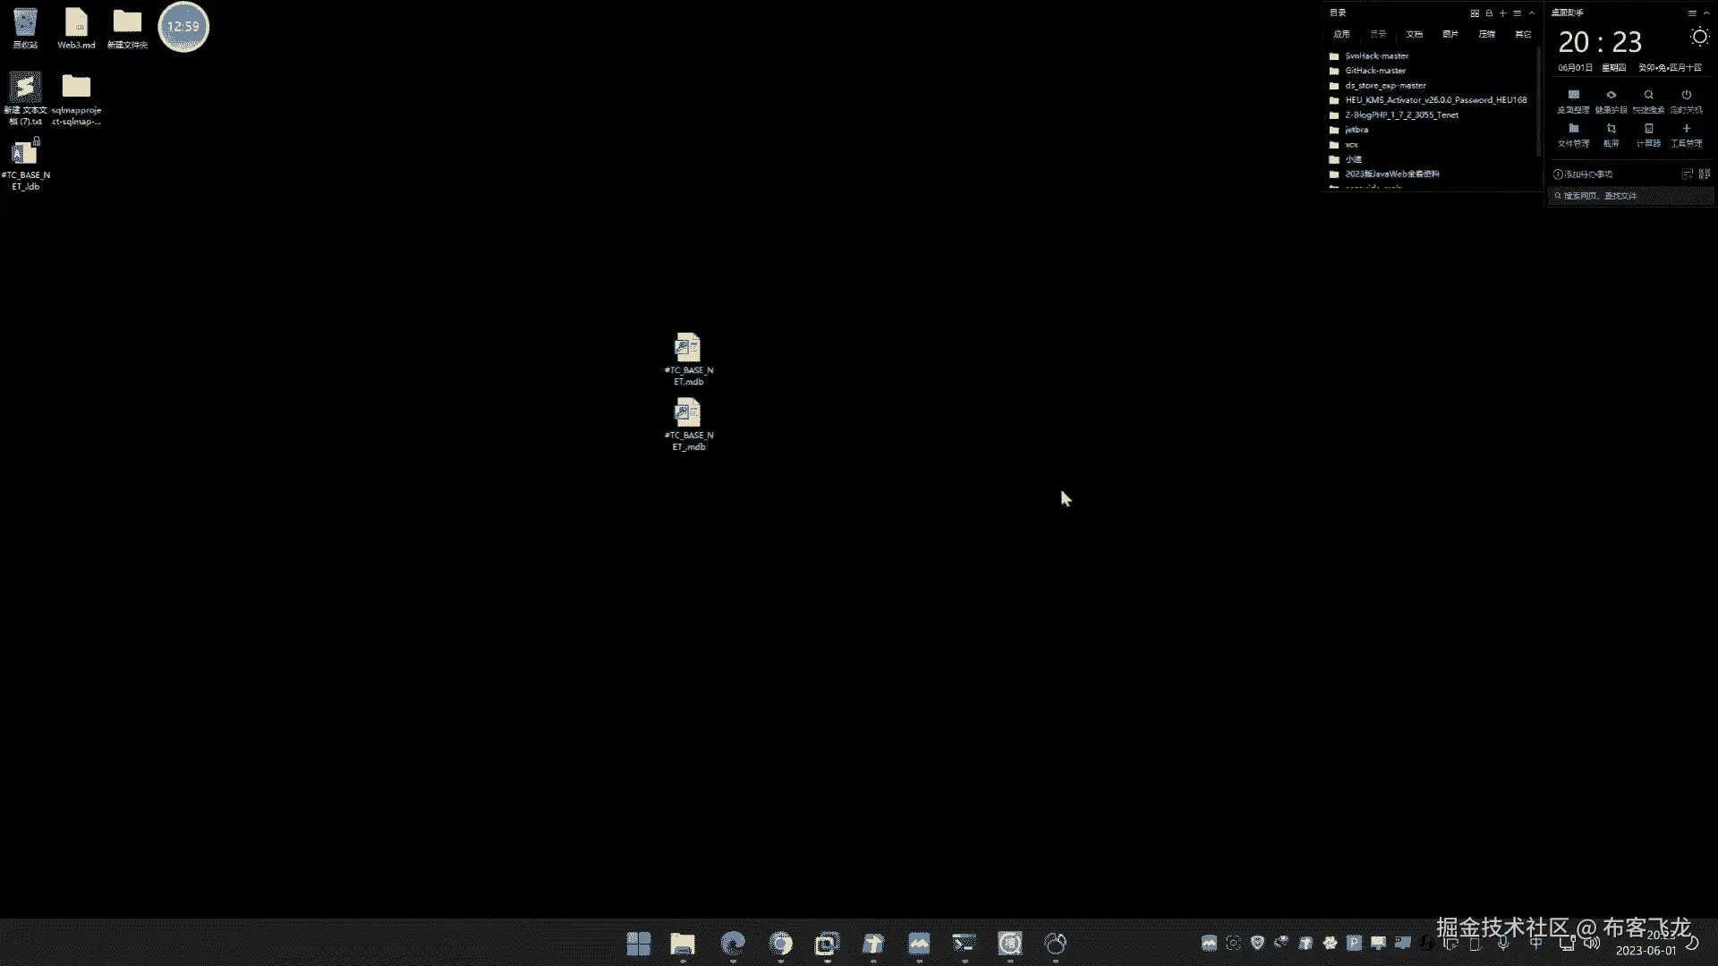The height and width of the screenshot is (966, 1718).
Task: Toggle the lock icon in 目录 panel header
Action: point(1489,13)
